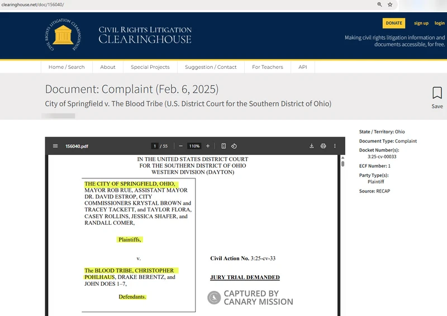Print the PDF document
The image size is (447, 316).
pyautogui.click(x=323, y=146)
